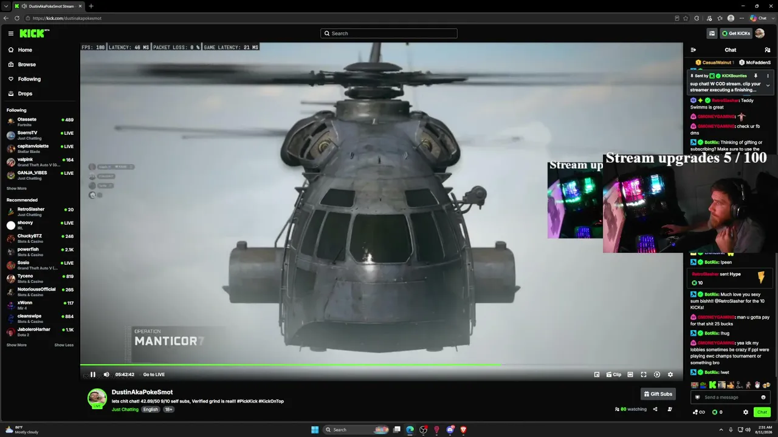Open the GANJA_VIBES channel
Screen dimensions: 778x437
pos(40,175)
